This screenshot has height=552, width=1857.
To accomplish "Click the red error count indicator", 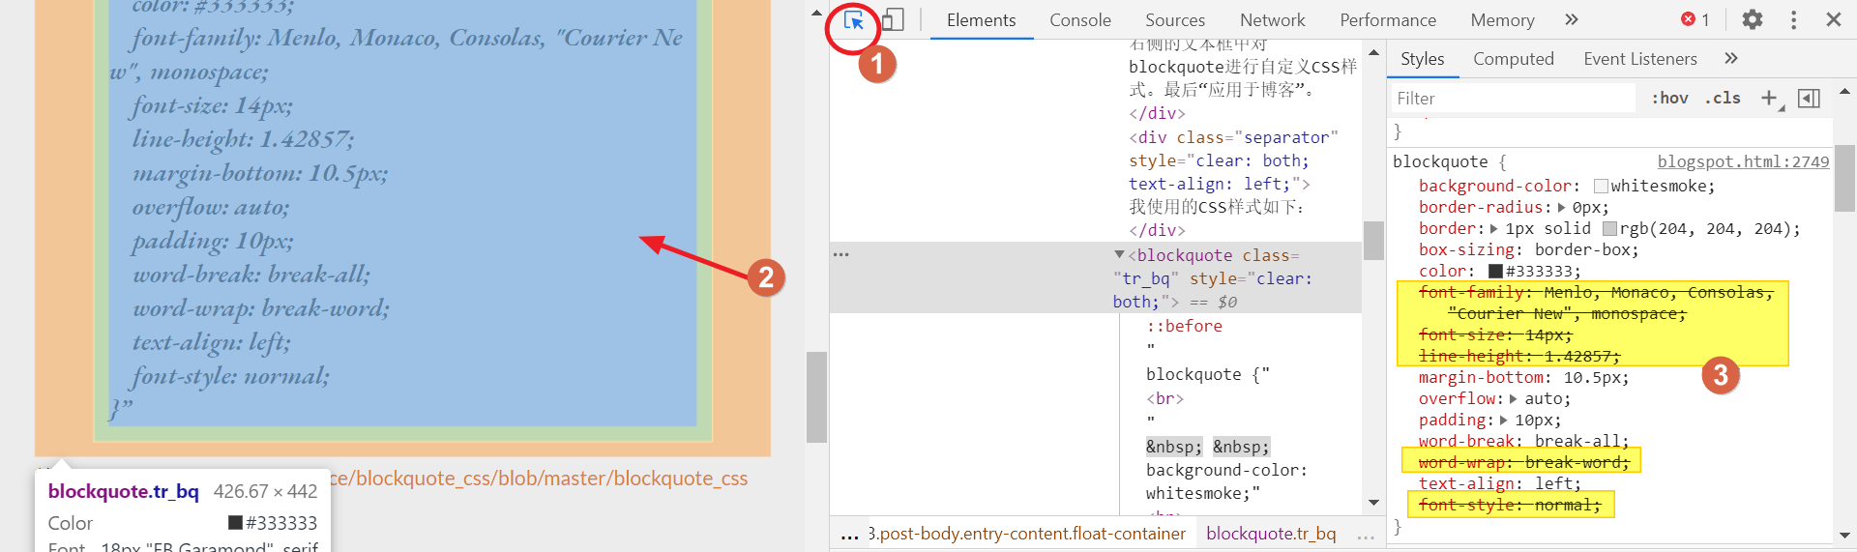I will [x=1695, y=20].
